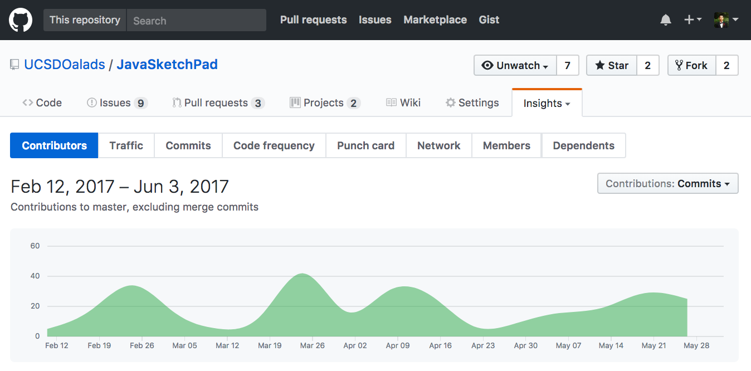Open Gist in top nav
The image size is (751, 371).
(x=489, y=20)
